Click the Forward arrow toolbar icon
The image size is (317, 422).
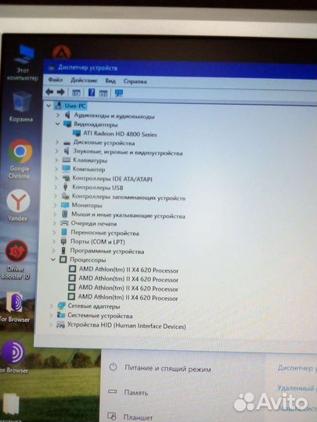coord(60,92)
